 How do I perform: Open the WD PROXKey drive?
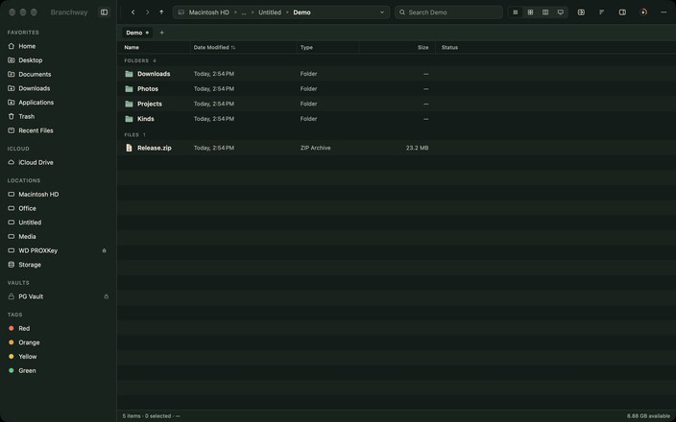coord(59,250)
